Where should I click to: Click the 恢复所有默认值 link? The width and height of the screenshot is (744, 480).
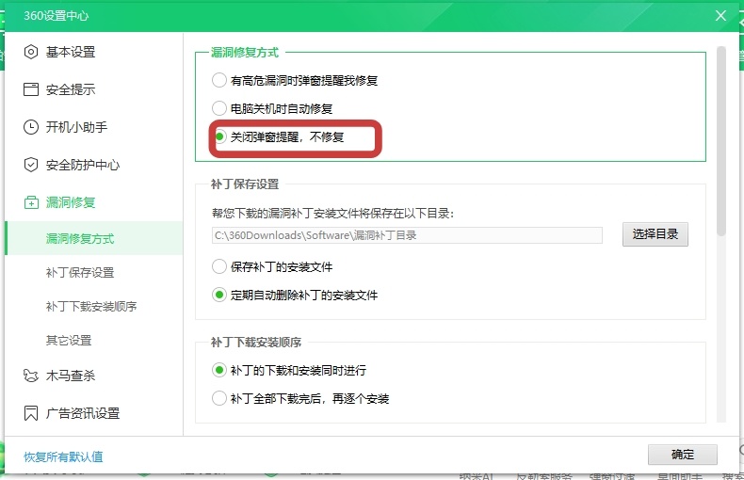(x=63, y=456)
